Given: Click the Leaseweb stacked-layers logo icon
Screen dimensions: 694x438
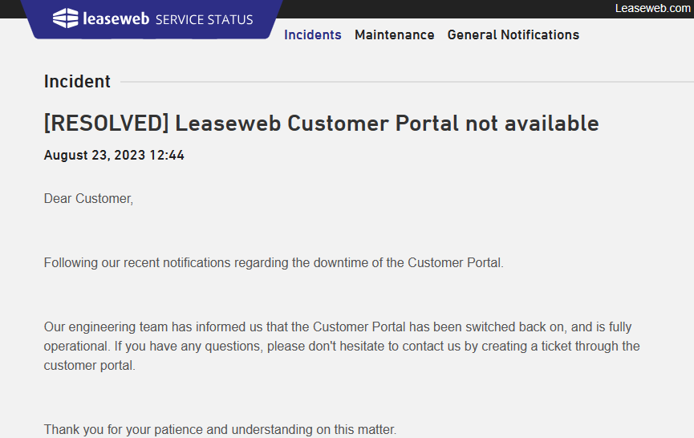Looking at the screenshot, I should [66, 18].
